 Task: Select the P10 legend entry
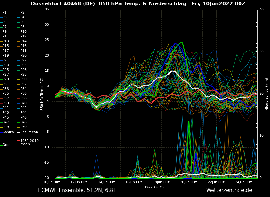(24, 32)
